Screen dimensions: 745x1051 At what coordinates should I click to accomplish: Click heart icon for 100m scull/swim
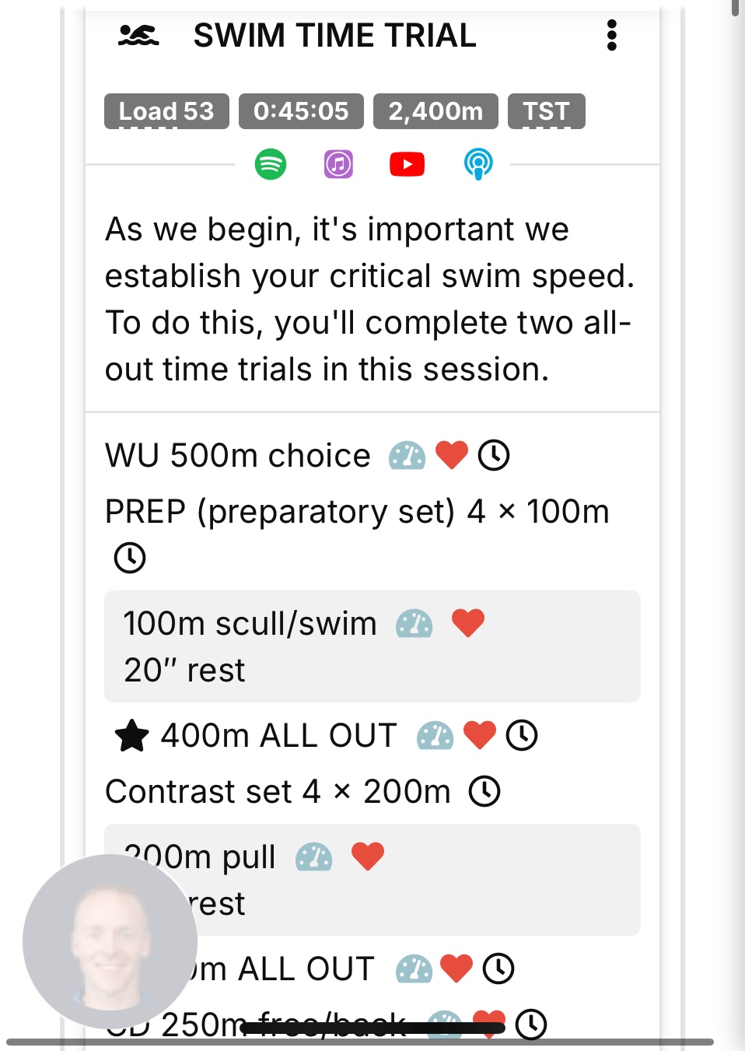468,623
